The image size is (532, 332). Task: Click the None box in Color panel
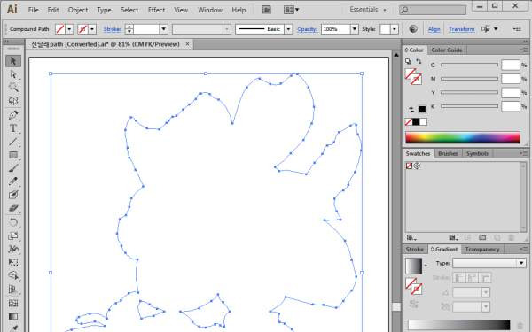[x=409, y=122]
